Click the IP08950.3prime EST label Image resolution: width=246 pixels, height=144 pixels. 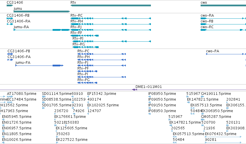162,111
